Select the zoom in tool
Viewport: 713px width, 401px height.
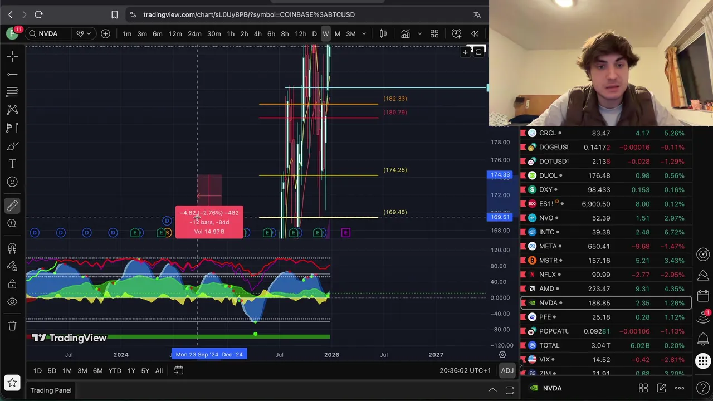(x=12, y=223)
